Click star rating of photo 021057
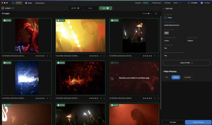This screenshot has height=125, width=212. [94, 98]
